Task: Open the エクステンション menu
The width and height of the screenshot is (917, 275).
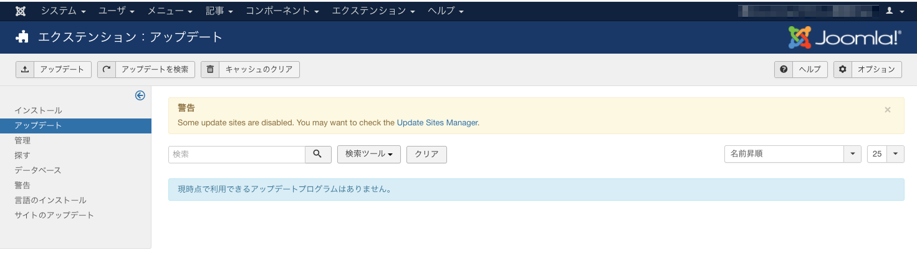Action: pos(373,11)
